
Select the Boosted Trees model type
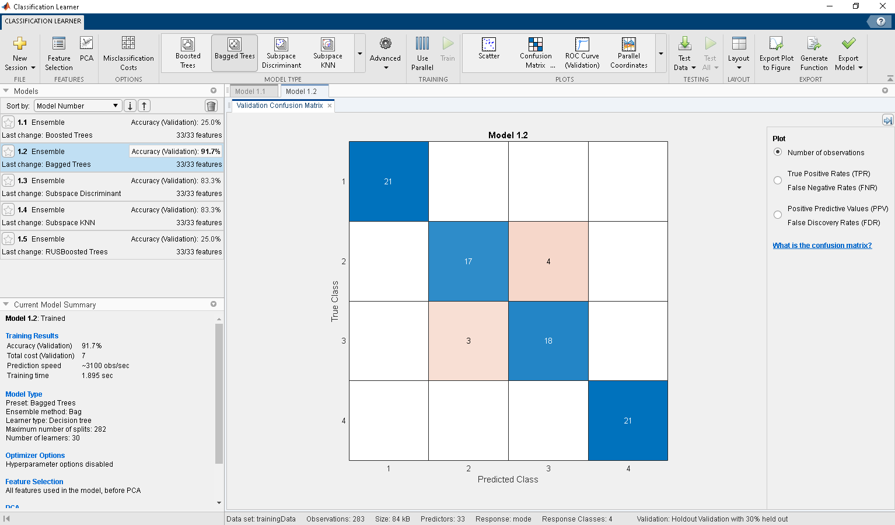[x=188, y=53]
